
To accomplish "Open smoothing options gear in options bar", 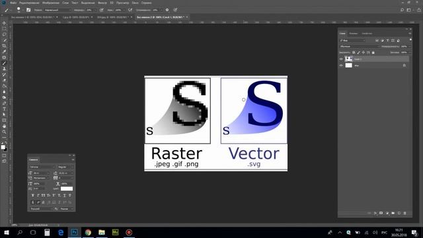I will click(x=167, y=10).
